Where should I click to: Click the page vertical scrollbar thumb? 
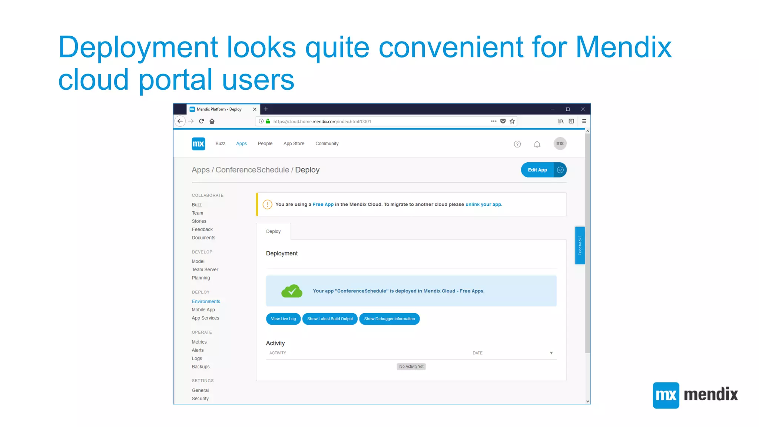point(587,244)
